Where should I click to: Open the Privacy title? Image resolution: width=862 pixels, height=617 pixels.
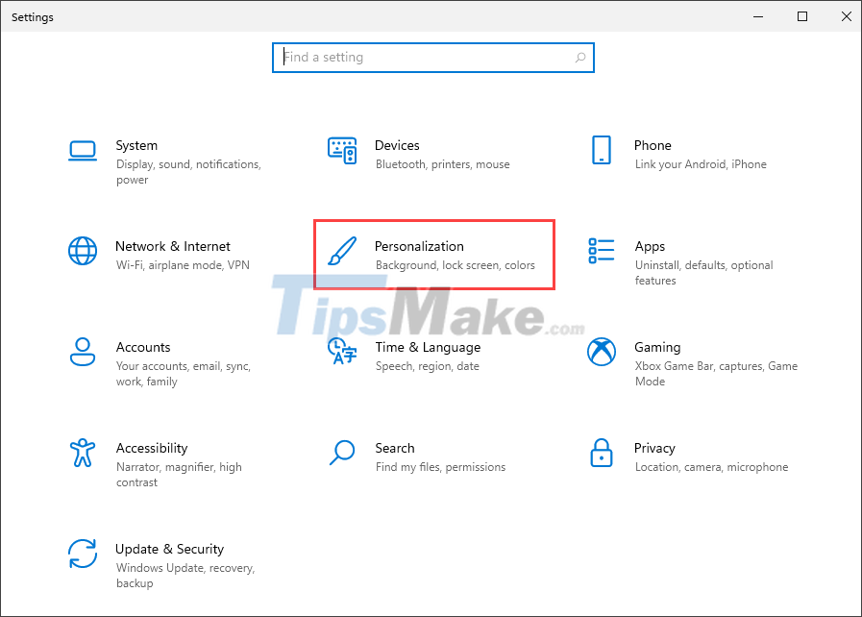click(654, 448)
